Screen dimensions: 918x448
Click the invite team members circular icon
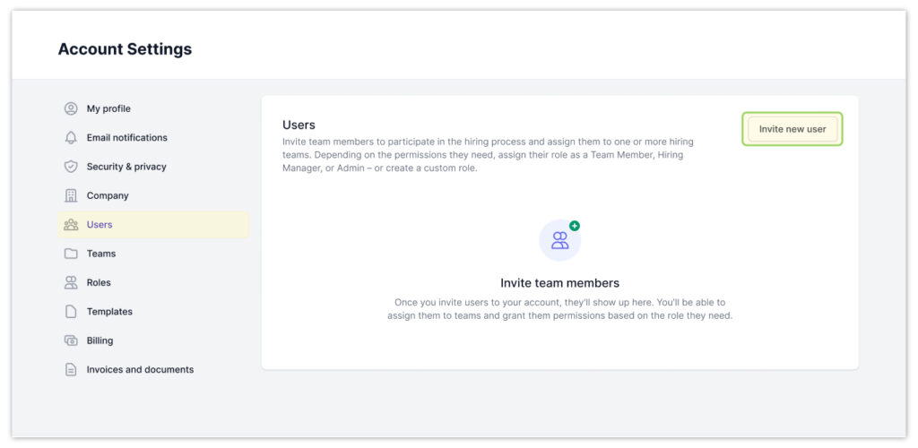tap(559, 240)
